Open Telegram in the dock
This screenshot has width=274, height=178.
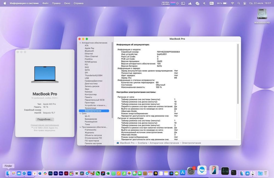tap(87, 173)
